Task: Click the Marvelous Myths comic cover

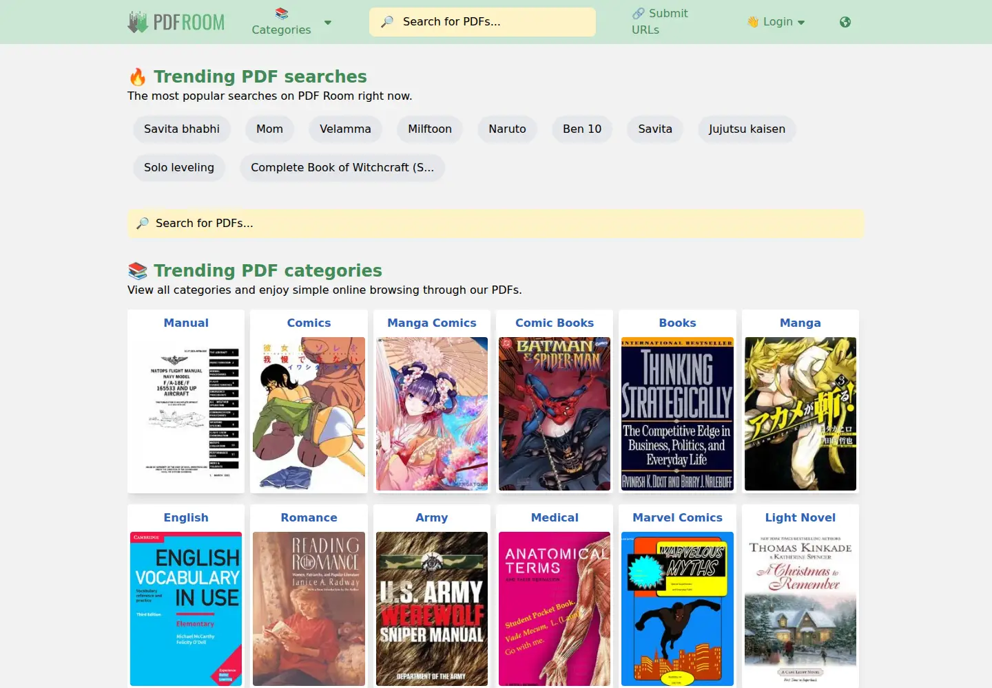Action: point(677,609)
